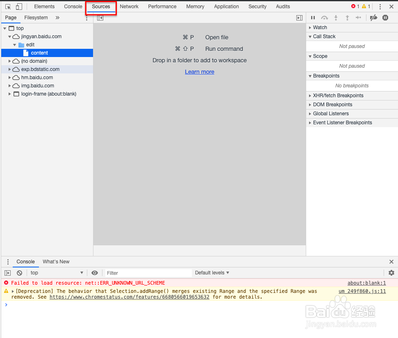Expand the img.baidu.com tree node
This screenshot has height=338, width=398.
[10, 86]
